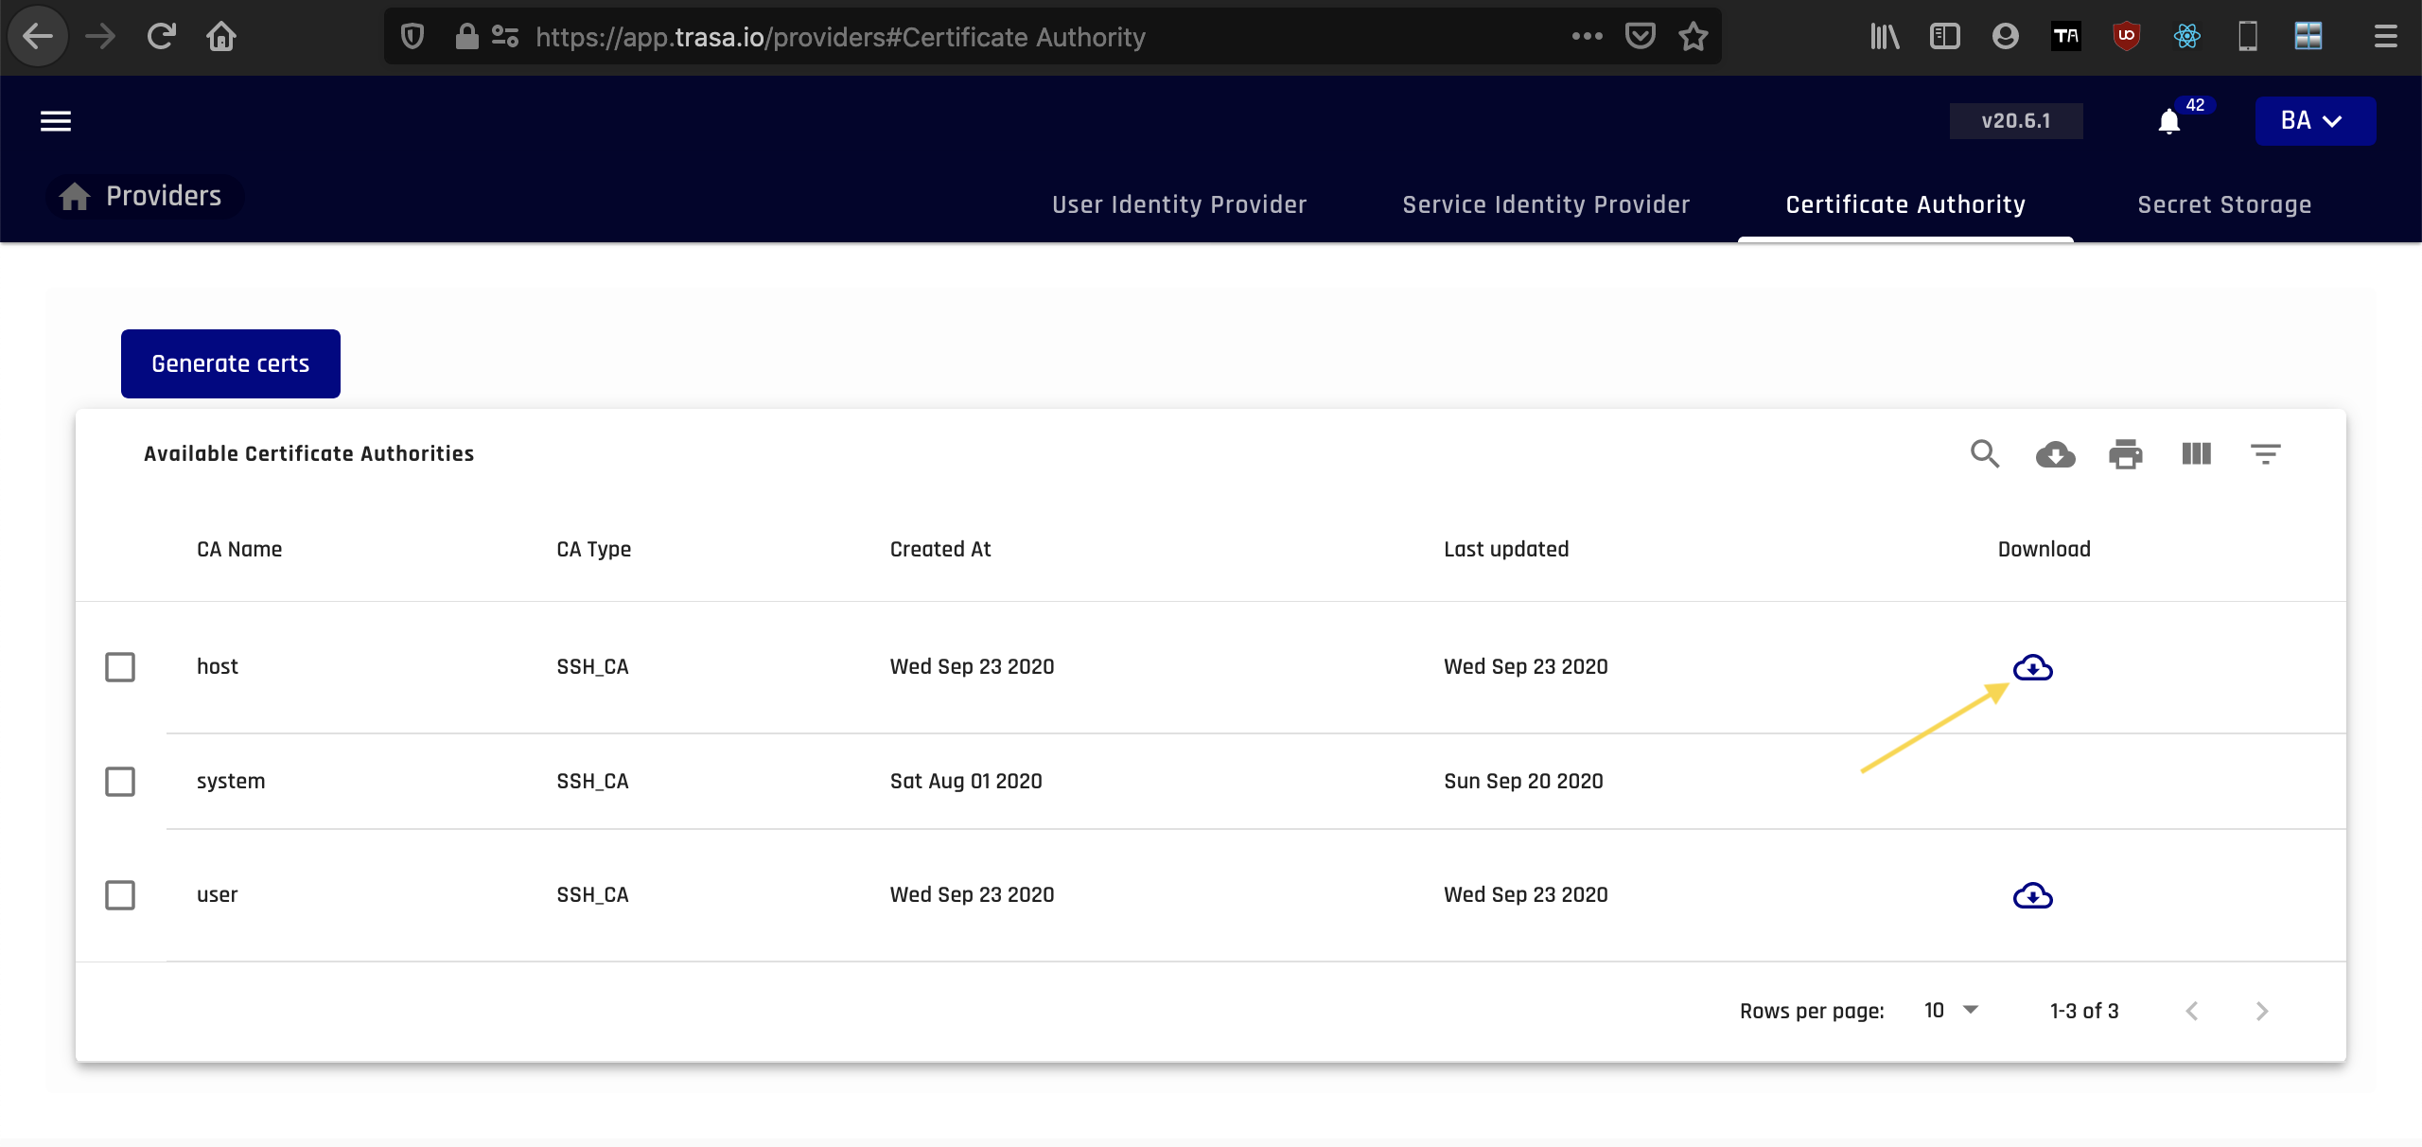Open the browser's more actions overflow menu
2422x1147 pixels.
[1586, 36]
